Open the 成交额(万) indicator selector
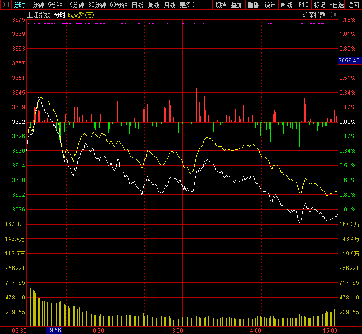The height and width of the screenshot is (334, 362). click(x=80, y=15)
